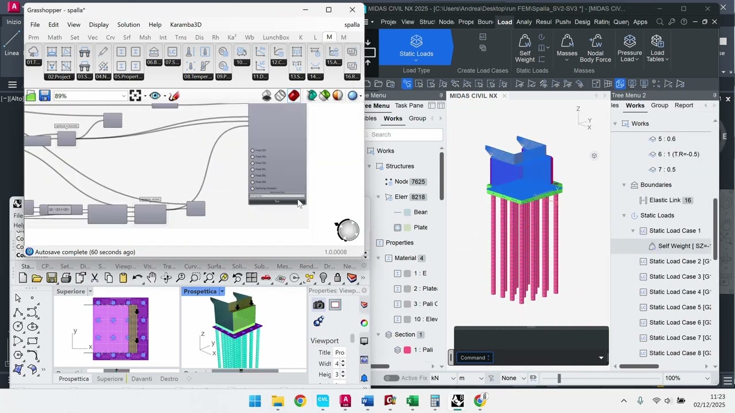735x413 pixels.
Task: Click the zoom extents icon in Grasshopper
Action: point(135,96)
